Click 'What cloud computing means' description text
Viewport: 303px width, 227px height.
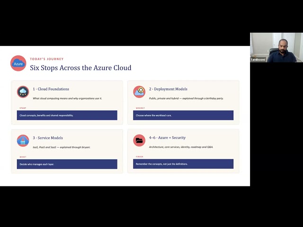pyautogui.click(x=67, y=98)
